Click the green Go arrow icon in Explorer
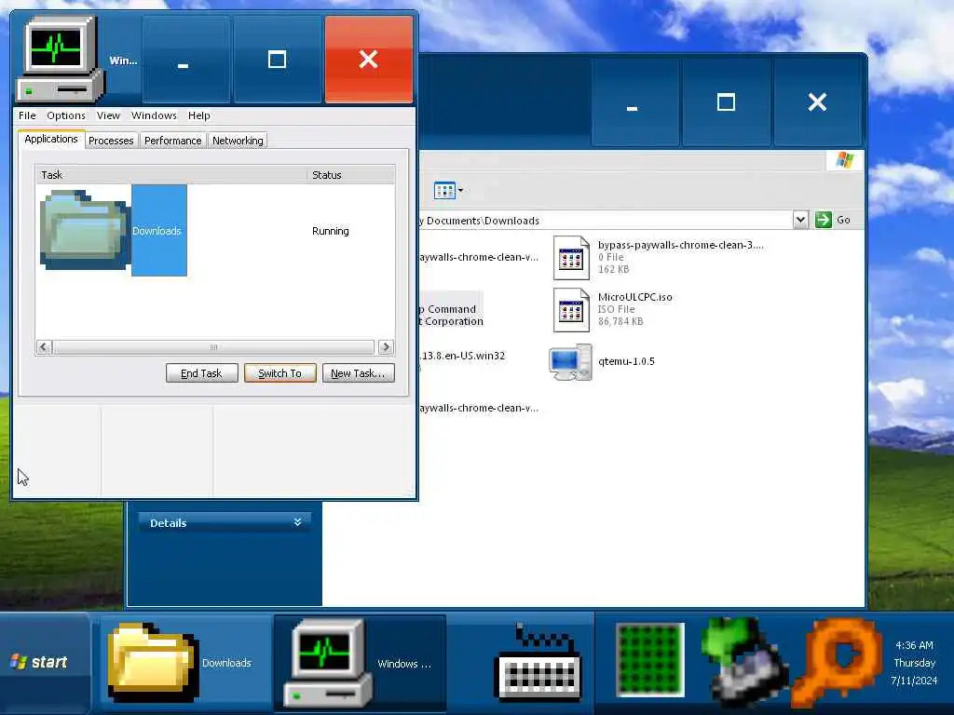 pyautogui.click(x=823, y=220)
